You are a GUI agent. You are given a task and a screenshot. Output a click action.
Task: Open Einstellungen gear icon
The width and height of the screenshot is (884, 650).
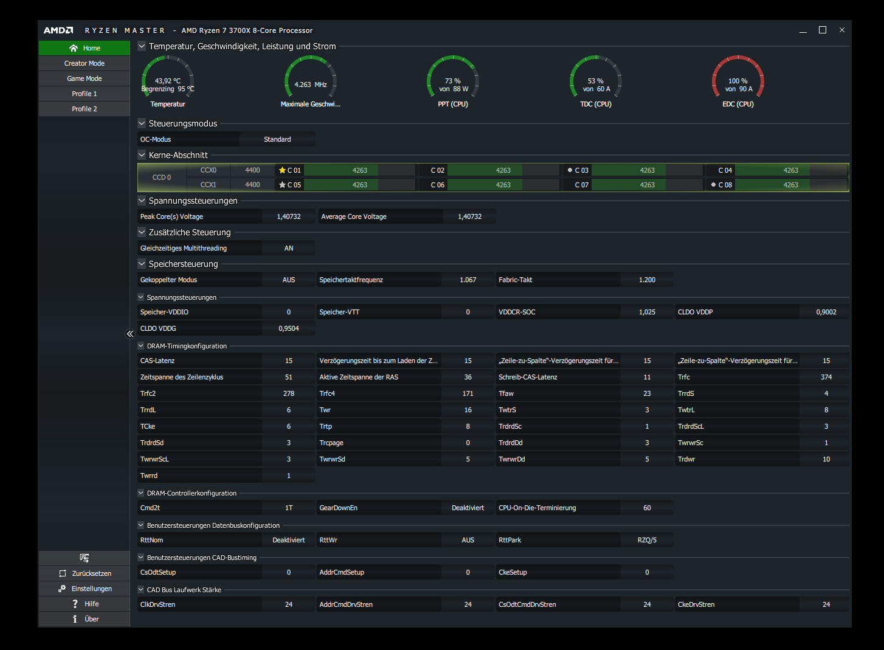[x=62, y=589]
